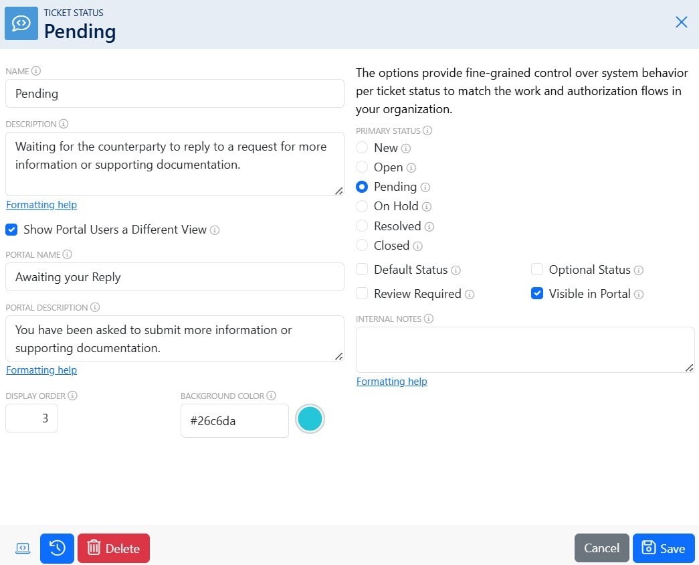Click the info icon next to NAME label
Viewport: 699px width, 565px height.
coord(36,71)
